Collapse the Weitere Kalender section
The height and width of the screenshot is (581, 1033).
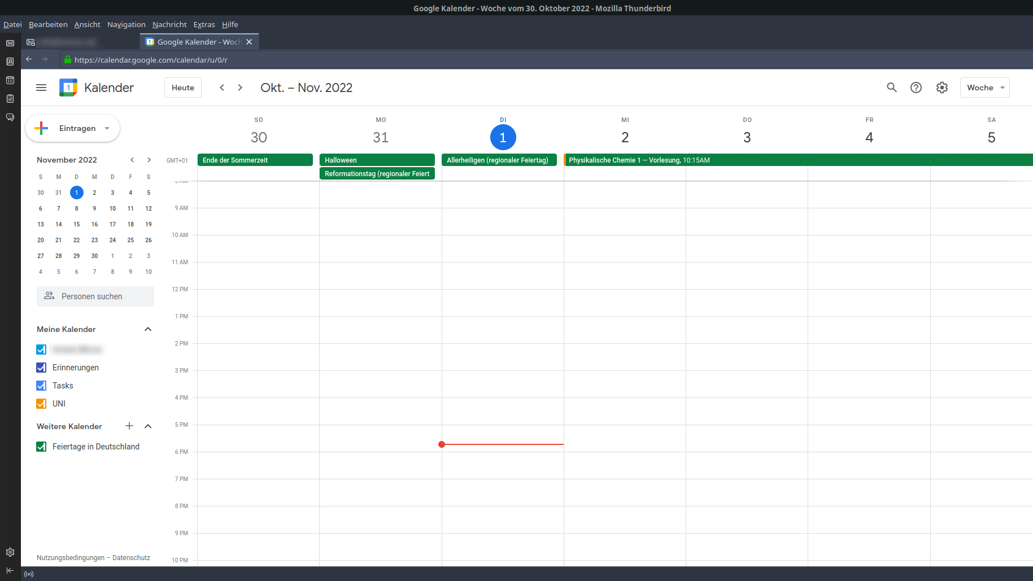click(x=148, y=426)
